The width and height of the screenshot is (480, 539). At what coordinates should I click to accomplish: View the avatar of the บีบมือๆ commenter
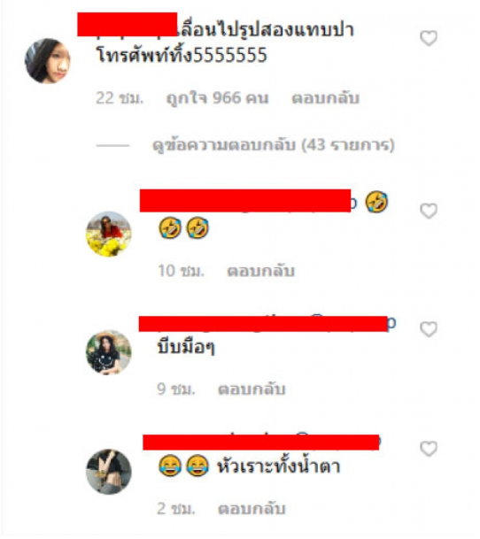click(x=108, y=352)
